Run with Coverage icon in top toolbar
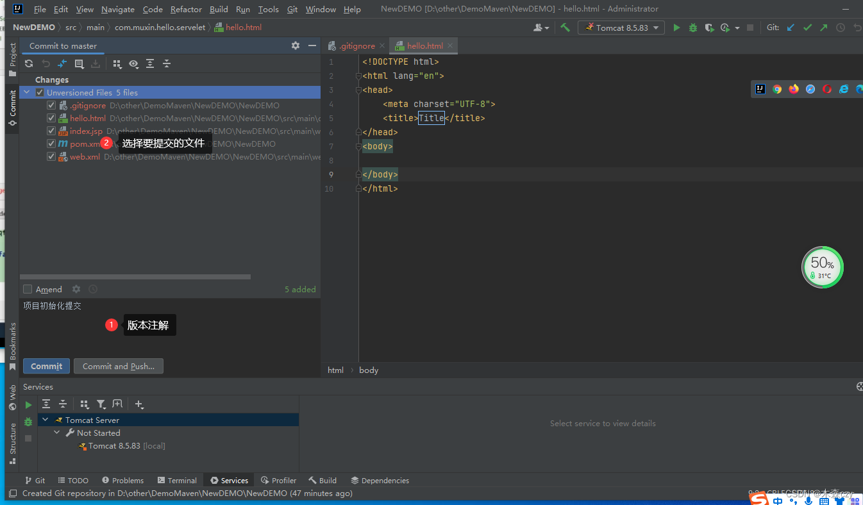 (709, 28)
